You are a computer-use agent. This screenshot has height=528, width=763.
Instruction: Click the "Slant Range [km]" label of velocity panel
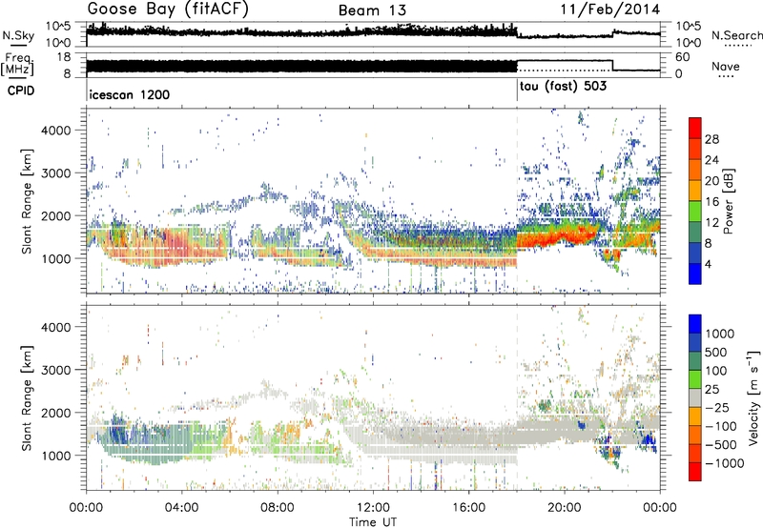[x=27, y=398]
